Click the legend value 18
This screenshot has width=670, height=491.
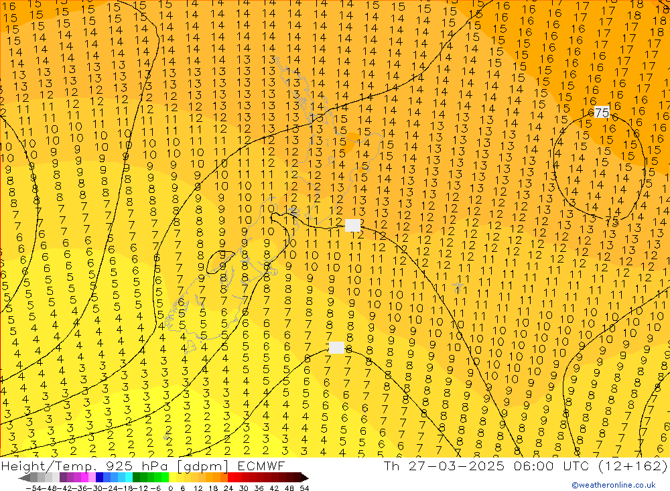(x=213, y=488)
